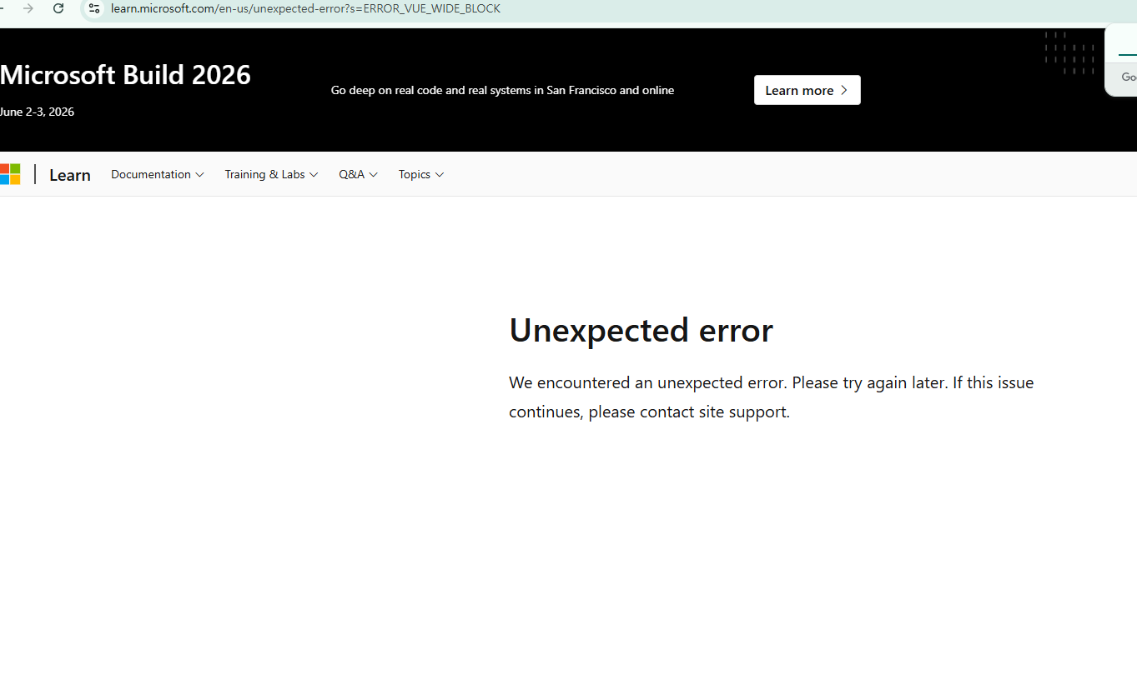
Task: Click the Unexpected error heading
Action: tap(641, 330)
